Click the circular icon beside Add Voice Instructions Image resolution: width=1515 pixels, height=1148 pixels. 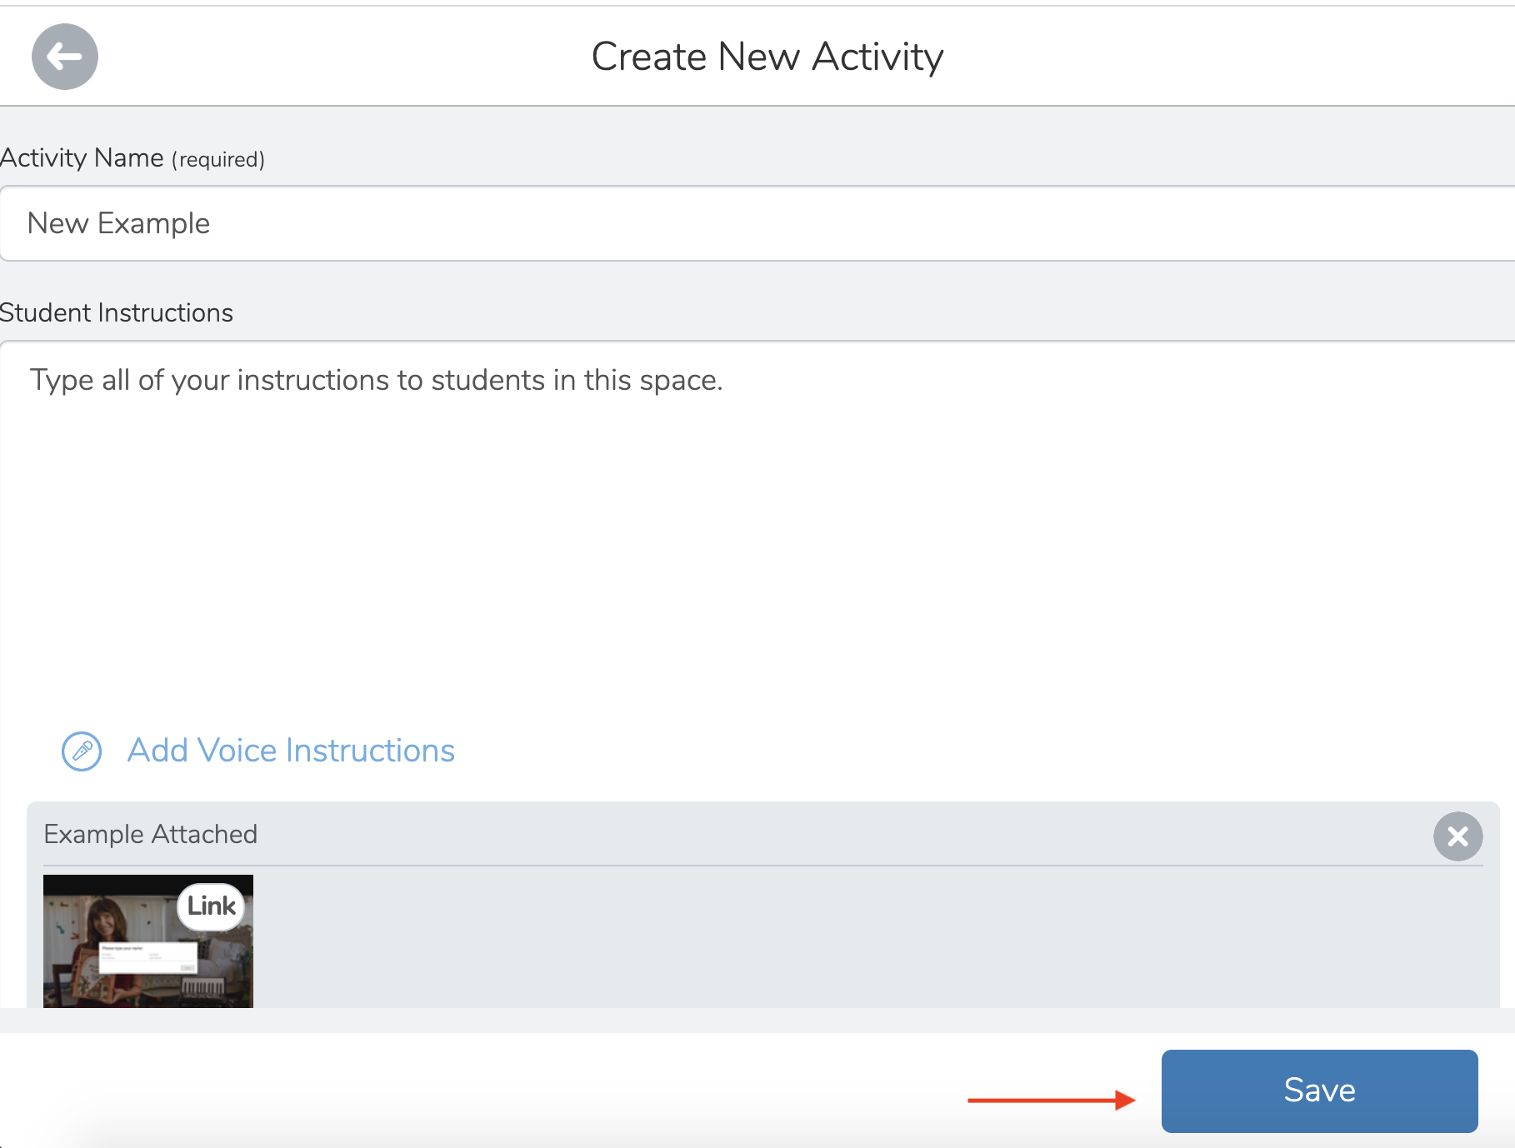(x=81, y=750)
